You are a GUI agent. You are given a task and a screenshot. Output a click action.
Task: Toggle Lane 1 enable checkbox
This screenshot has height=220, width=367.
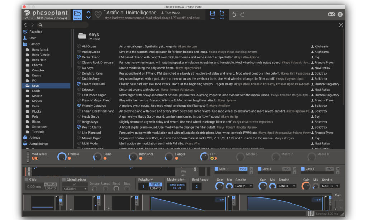216,169
